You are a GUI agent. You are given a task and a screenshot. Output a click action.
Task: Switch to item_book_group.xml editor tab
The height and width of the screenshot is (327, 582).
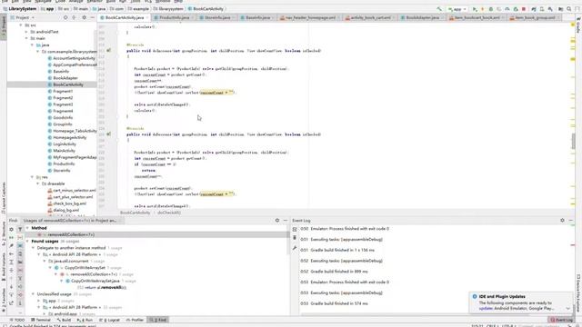[x=535, y=17]
